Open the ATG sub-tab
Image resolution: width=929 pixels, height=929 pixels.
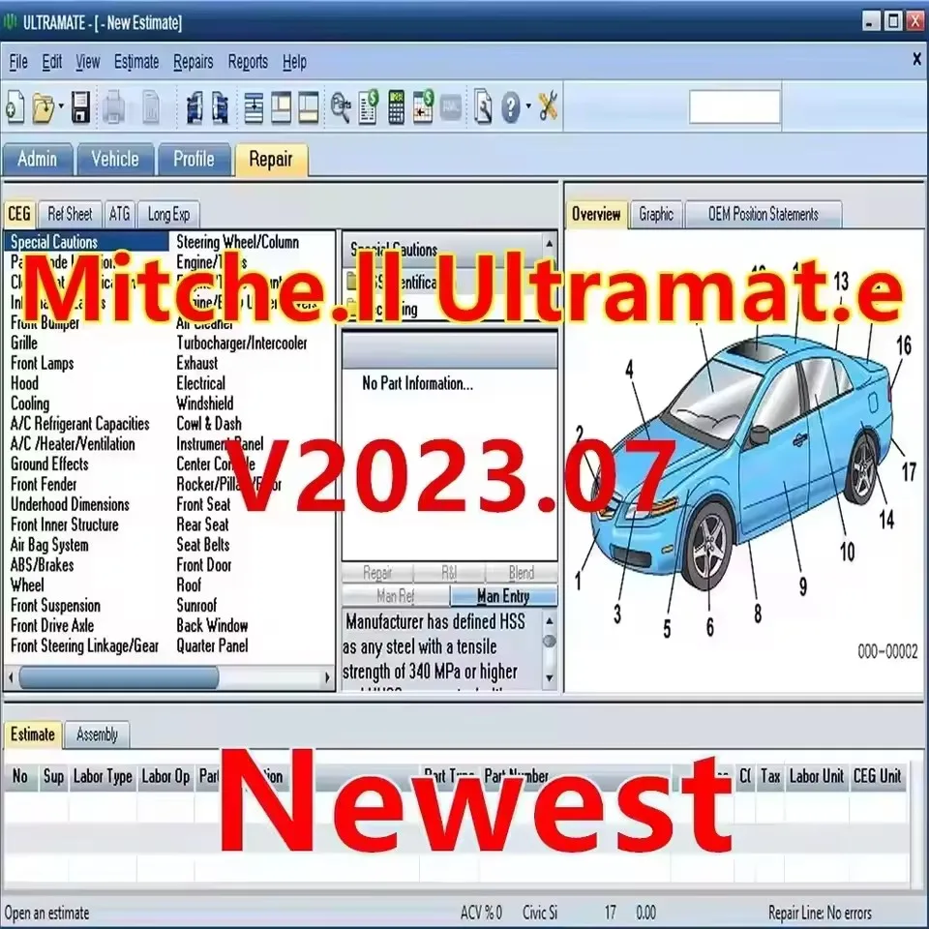pos(120,214)
